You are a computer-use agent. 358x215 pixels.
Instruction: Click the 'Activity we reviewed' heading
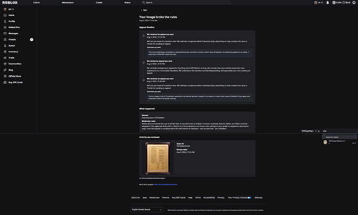tap(149, 137)
